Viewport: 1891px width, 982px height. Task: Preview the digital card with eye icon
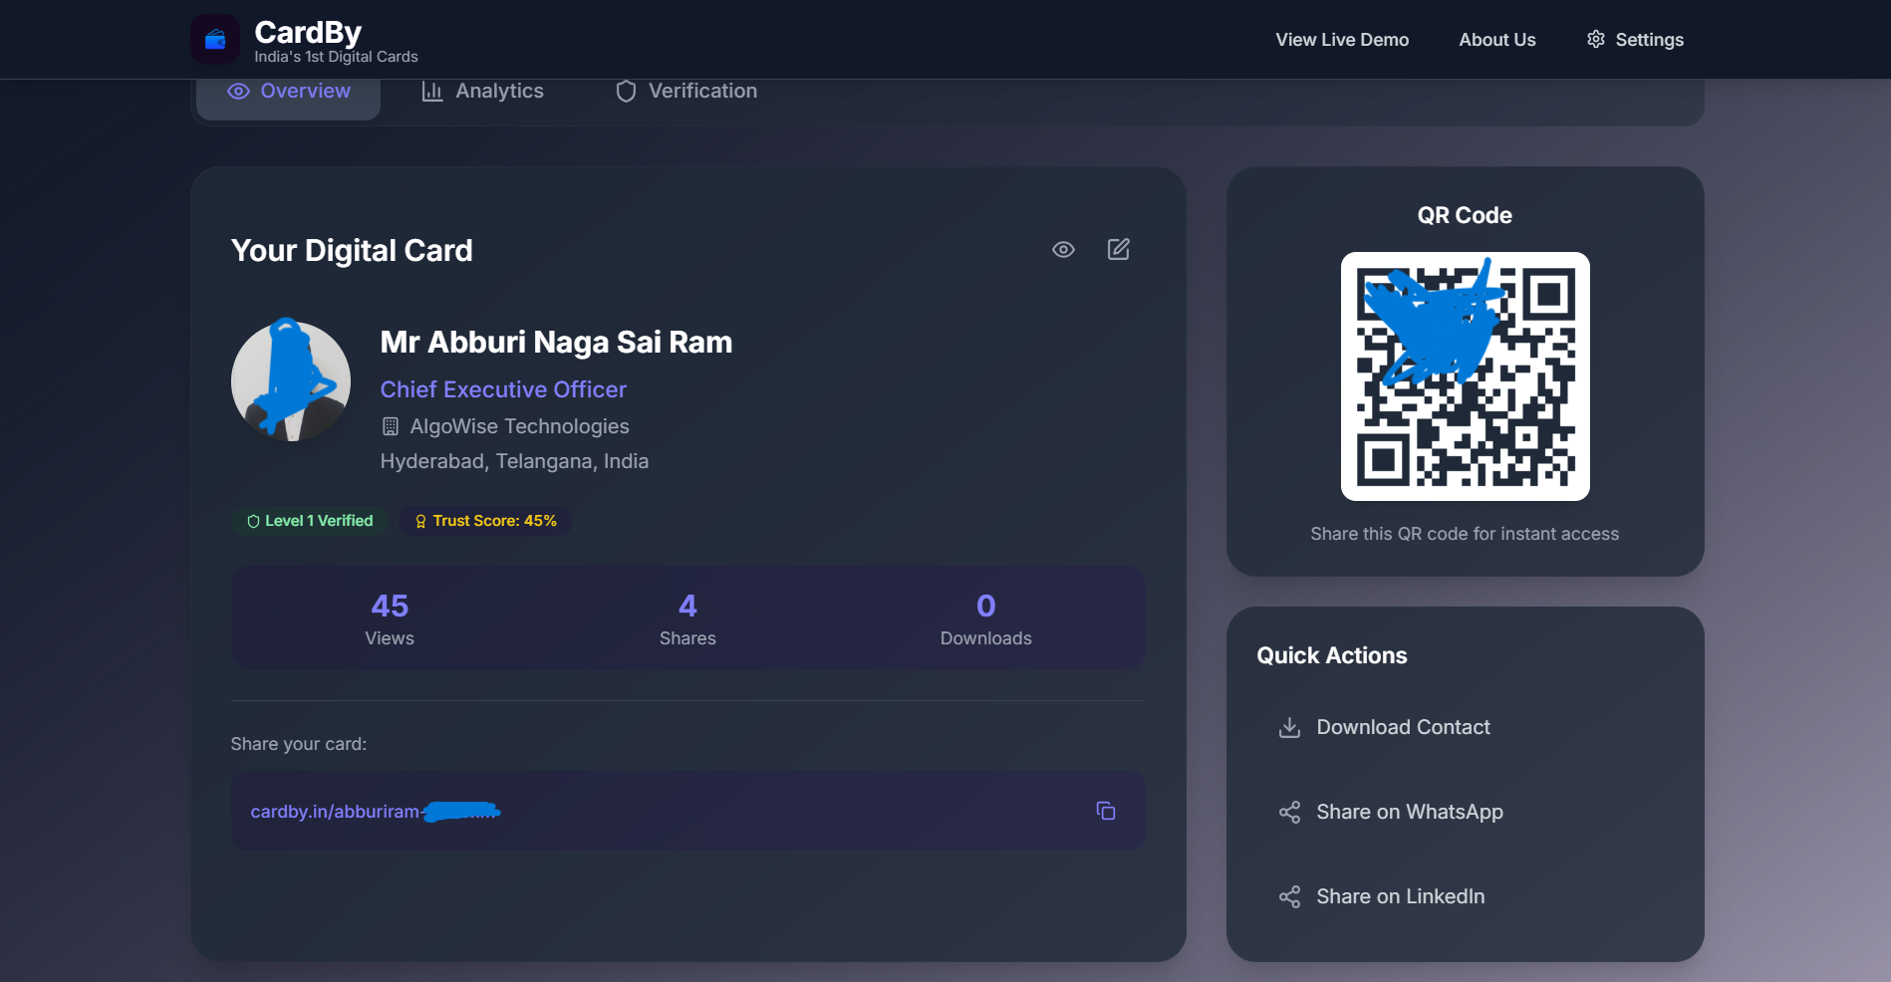tap(1063, 250)
